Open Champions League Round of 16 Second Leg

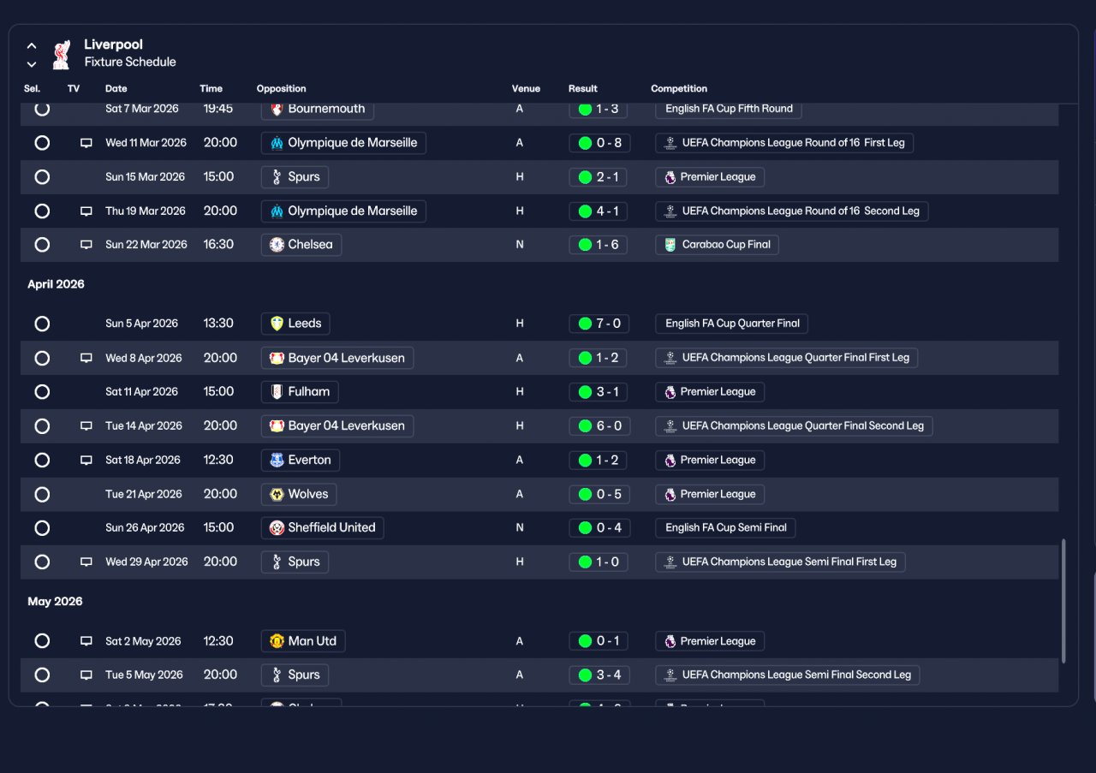coord(792,211)
